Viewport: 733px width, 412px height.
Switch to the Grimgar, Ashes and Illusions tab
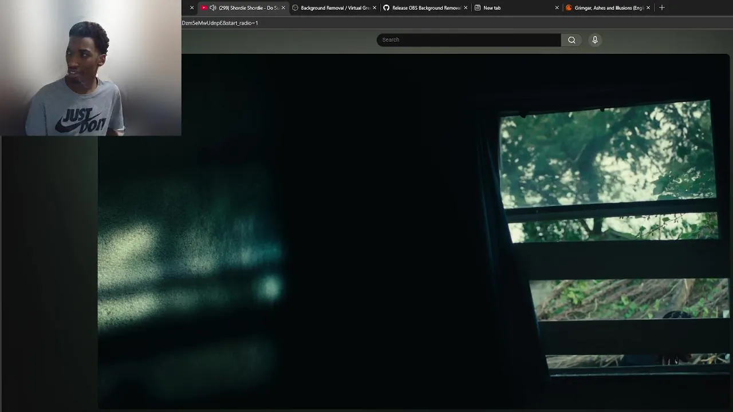[x=608, y=7]
